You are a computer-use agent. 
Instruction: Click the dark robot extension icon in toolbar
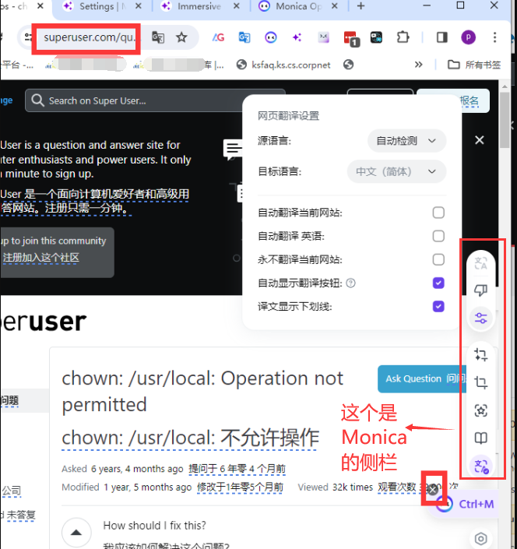point(376,37)
